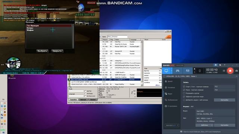Switch to the Internet tab
Viewport: 239px width, 134px height.
click(x=83, y=100)
